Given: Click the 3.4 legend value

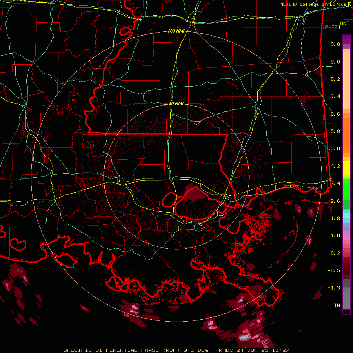Looking at the screenshot, I should [335, 183].
